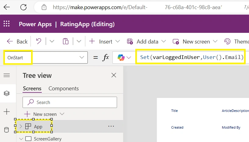The image size is (249, 142).
Task: Click the plus Insert icon in sidebar
Action: pyautogui.click(x=7, y=112)
